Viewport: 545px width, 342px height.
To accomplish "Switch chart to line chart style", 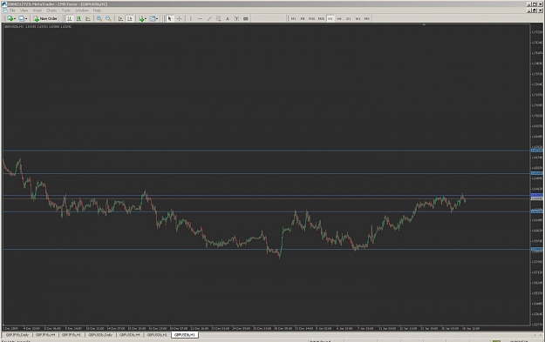I will click(88, 19).
